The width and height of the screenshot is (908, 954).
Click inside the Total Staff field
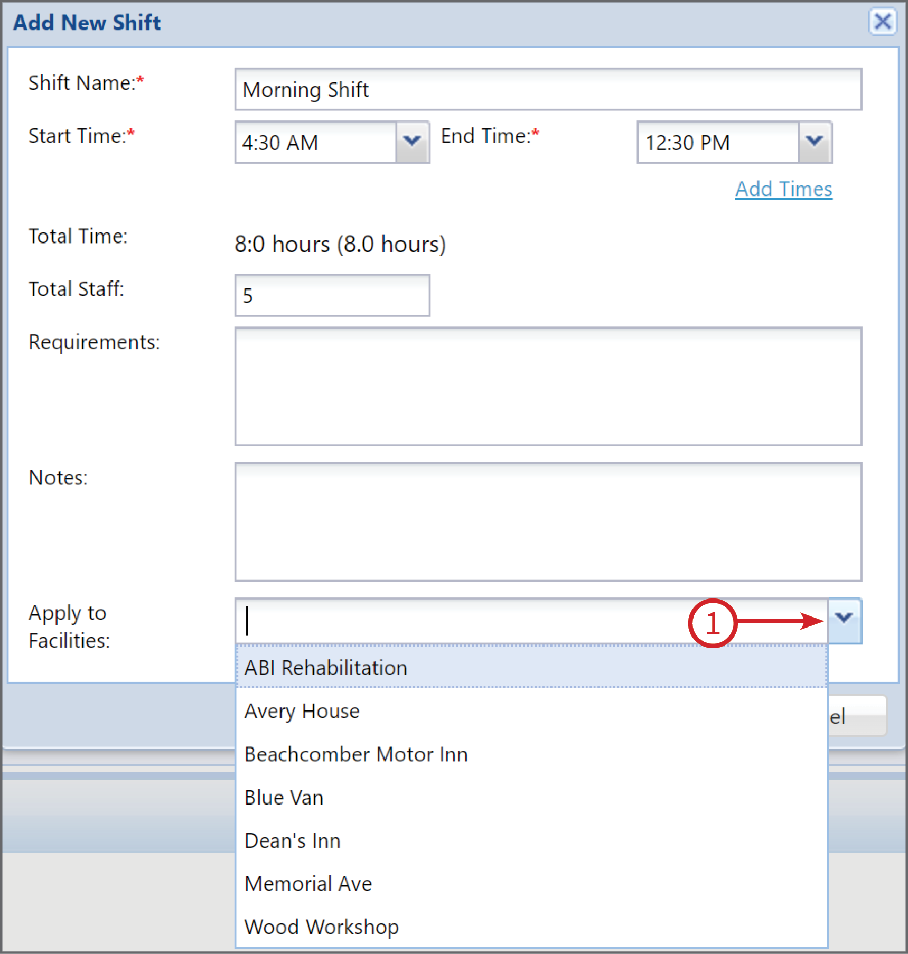point(332,295)
